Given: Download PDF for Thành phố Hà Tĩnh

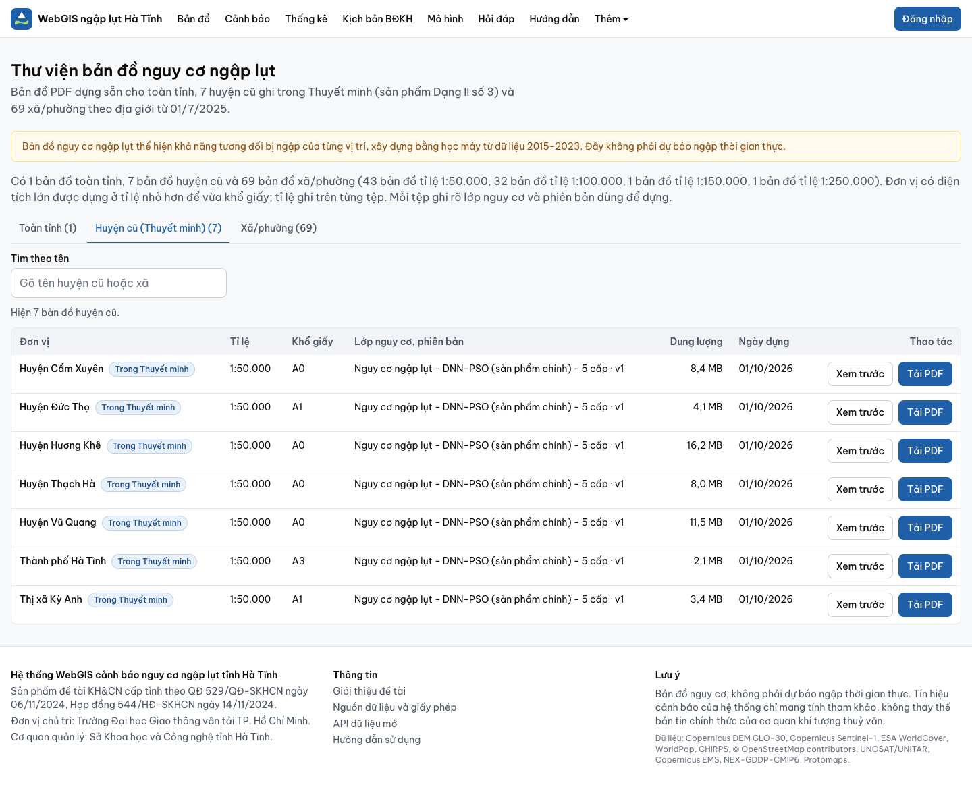Looking at the screenshot, I should coord(925,566).
